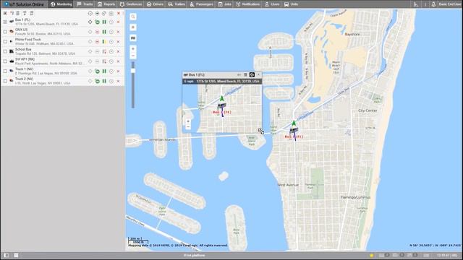Toggle tracking diamond for Bus 1 (FL)
463x260 pixels.
[x=90, y=22]
